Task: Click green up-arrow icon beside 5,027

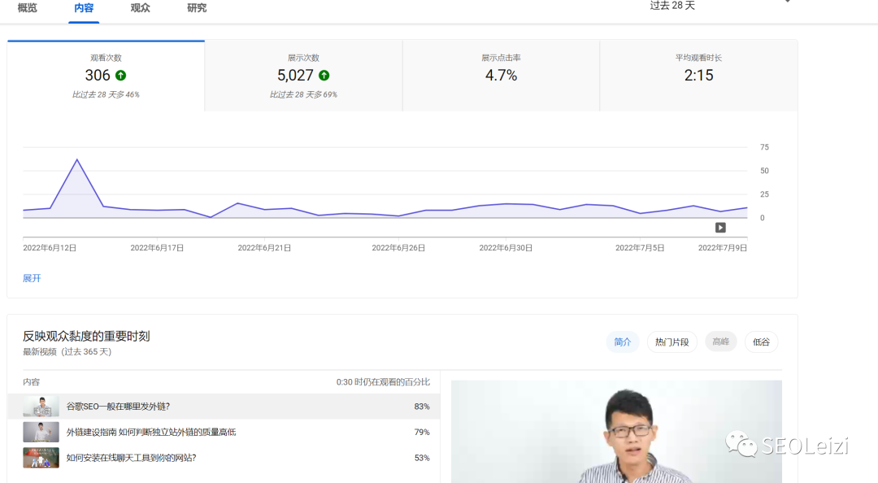Action: coord(324,75)
